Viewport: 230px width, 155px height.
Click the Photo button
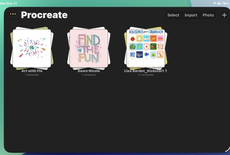click(208, 15)
